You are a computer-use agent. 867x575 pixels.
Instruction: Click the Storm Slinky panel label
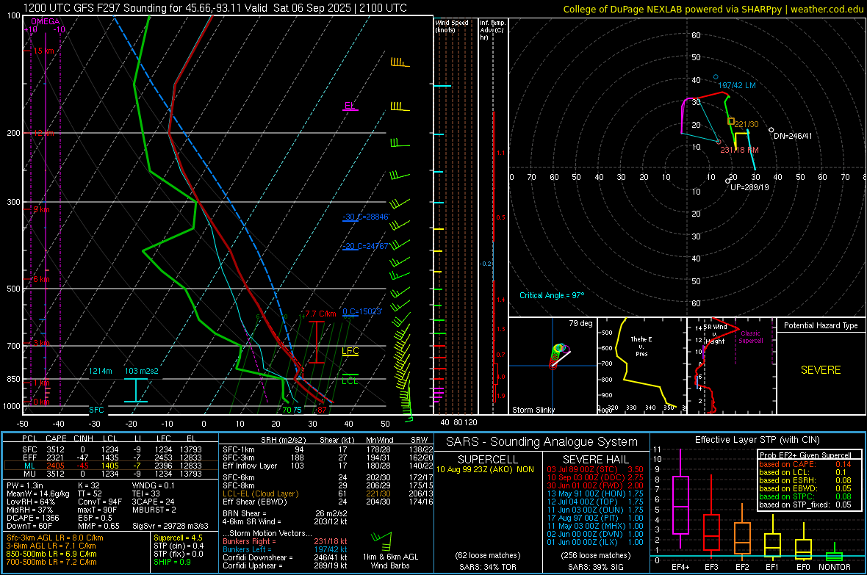point(533,410)
